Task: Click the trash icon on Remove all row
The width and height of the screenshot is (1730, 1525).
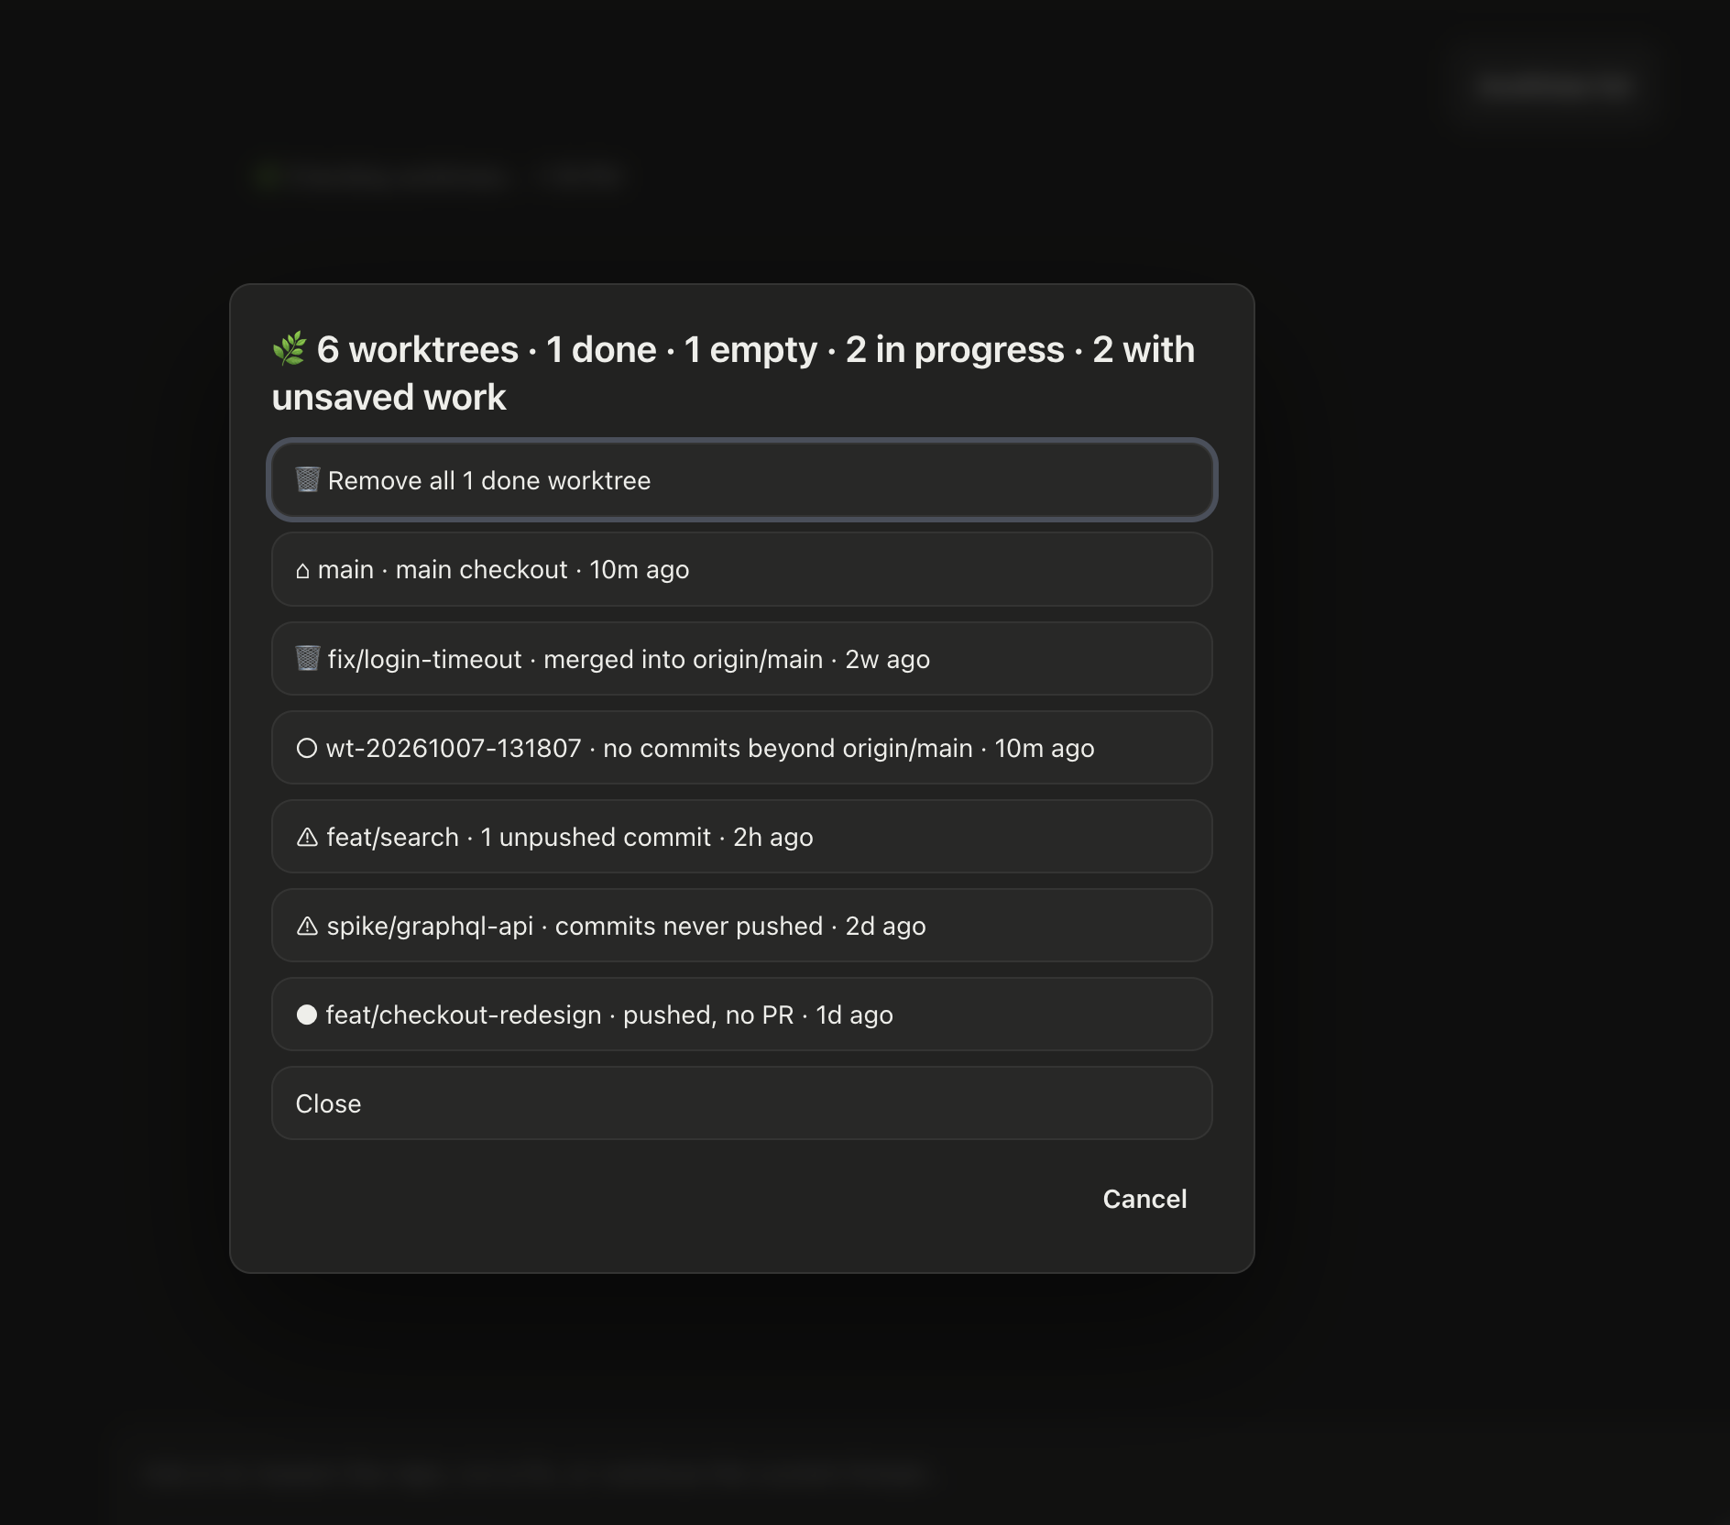Action: (x=308, y=479)
